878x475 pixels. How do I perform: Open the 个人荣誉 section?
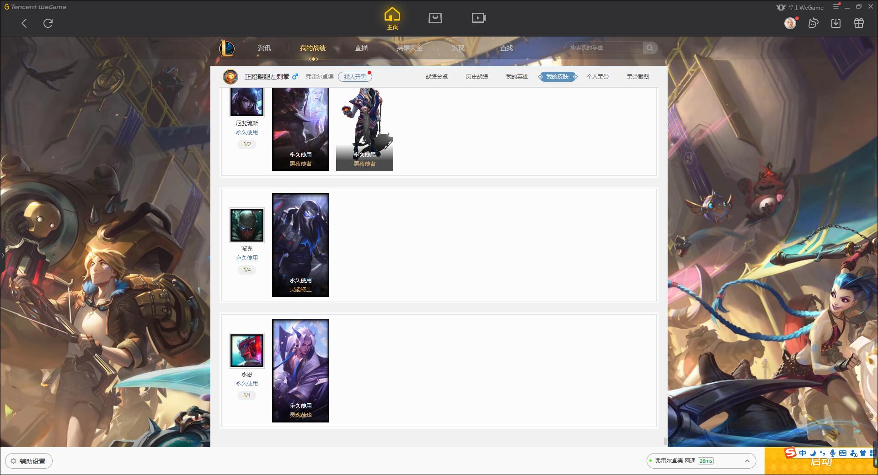click(x=598, y=77)
